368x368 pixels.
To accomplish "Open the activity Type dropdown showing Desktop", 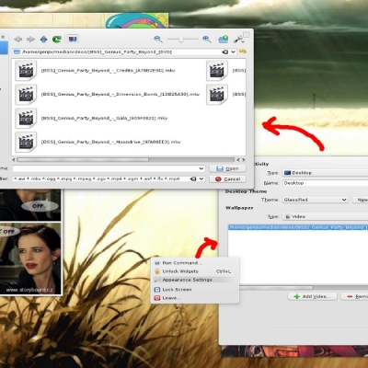I will point(325,173).
